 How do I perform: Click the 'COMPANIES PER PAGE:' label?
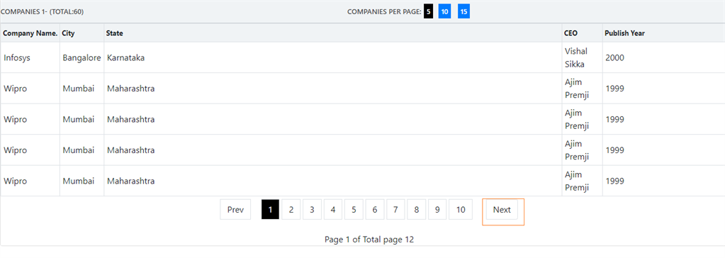coord(384,11)
